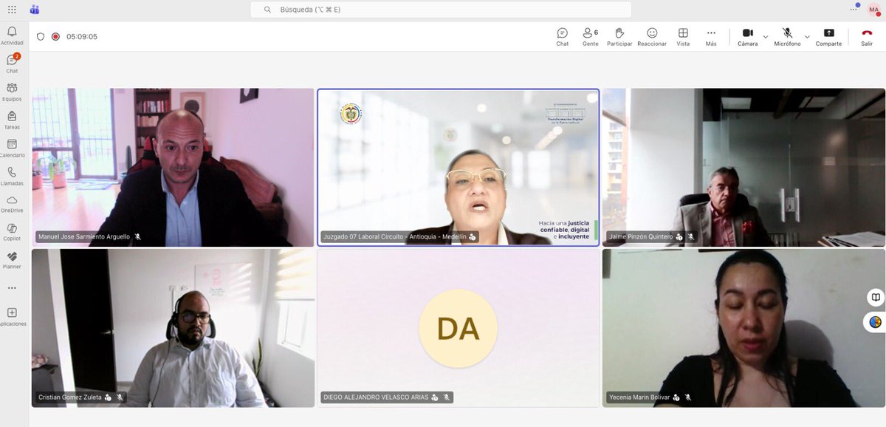Open the app launcher grid
The height and width of the screenshot is (427, 886).
click(x=12, y=10)
